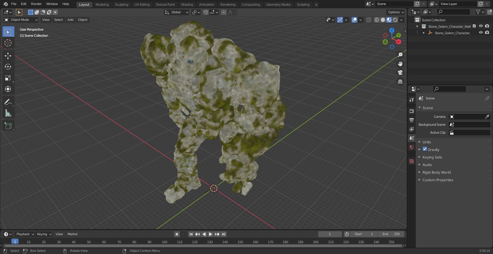Disable rendering for Stone_Golem_Character_Wall collection
Screen dimensions: 493x254
(487, 26)
